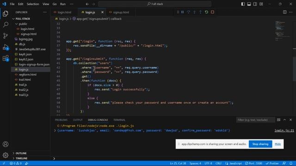Click the split editor right icon
This screenshot has height=166, width=296.
point(285,12)
